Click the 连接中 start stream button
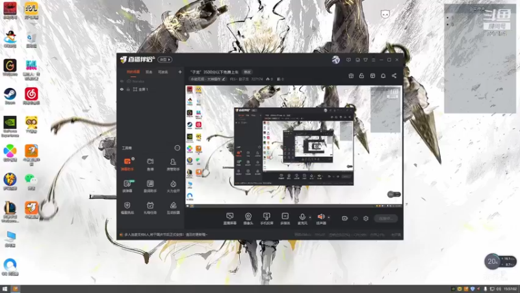The image size is (520, 293). coord(385,219)
